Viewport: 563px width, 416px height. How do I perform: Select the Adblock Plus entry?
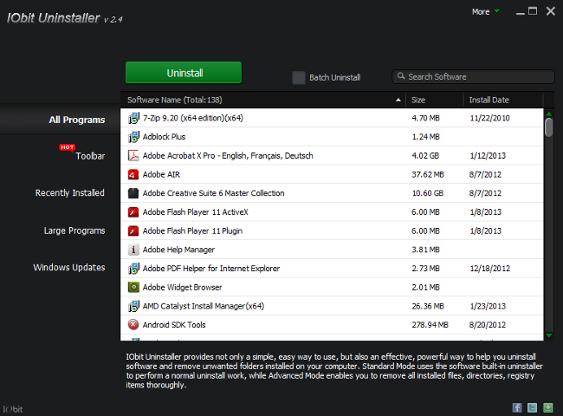(332, 137)
